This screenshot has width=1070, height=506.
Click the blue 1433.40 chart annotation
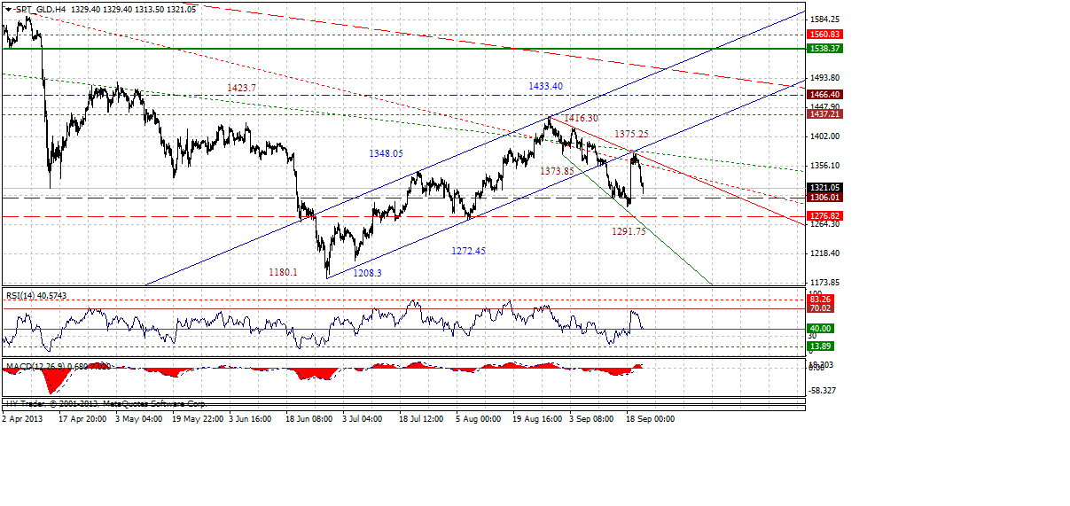[545, 86]
